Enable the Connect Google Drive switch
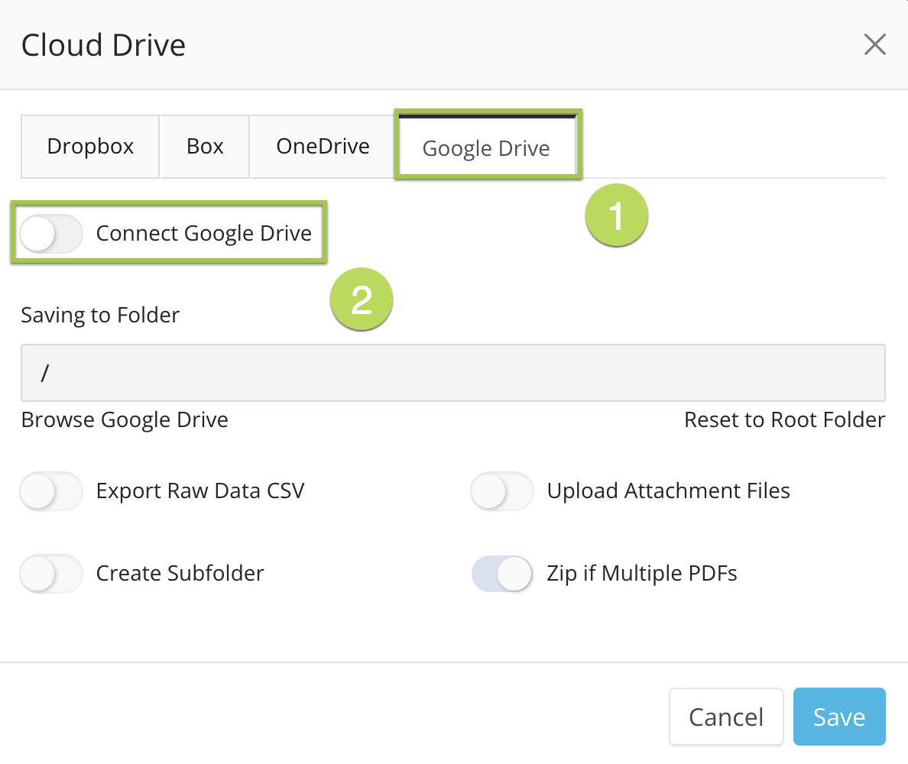908x764 pixels. click(x=50, y=234)
